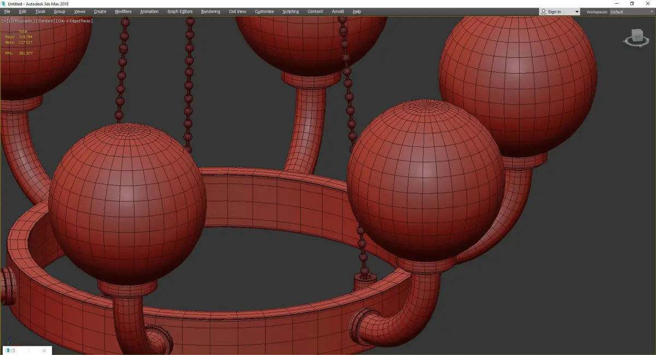This screenshot has width=656, height=355.
Task: Open the Help menu
Action: click(357, 11)
